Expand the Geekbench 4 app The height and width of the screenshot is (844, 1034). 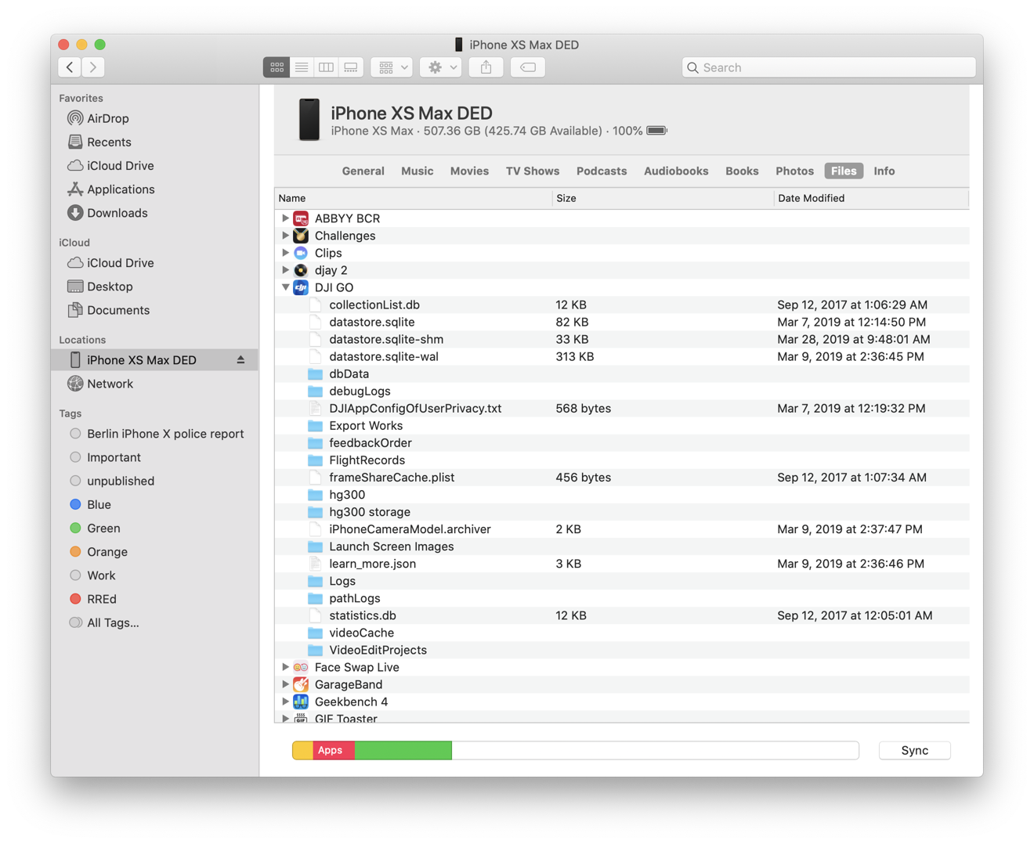[285, 702]
